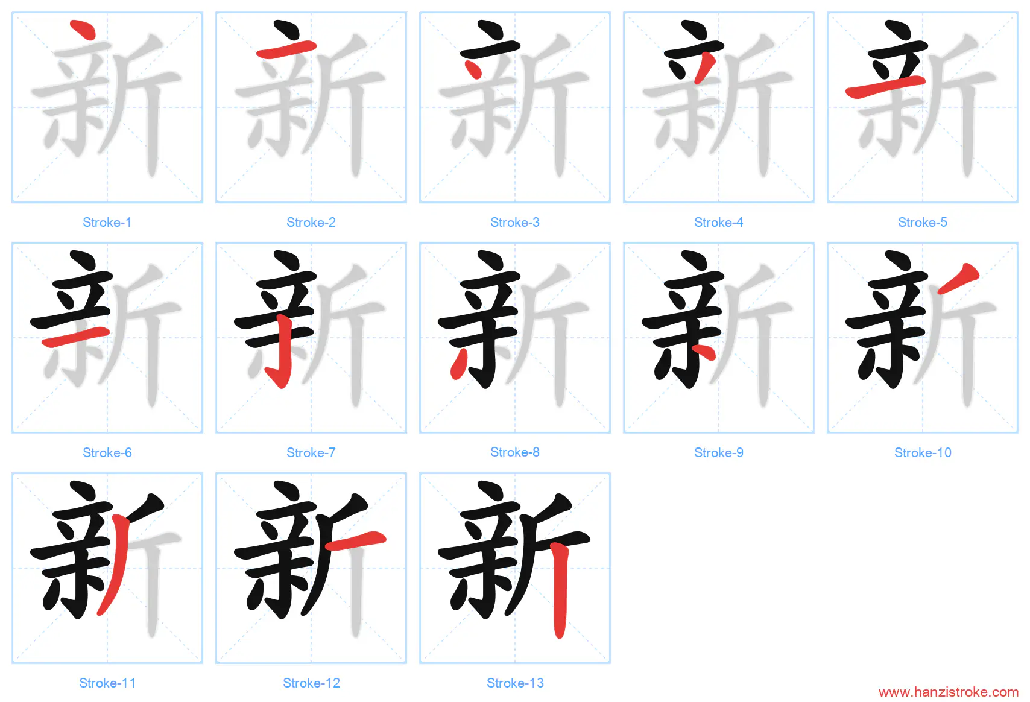Open the final Stroke-13 diagram
This screenshot has height=702, width=1030.
[x=515, y=568]
